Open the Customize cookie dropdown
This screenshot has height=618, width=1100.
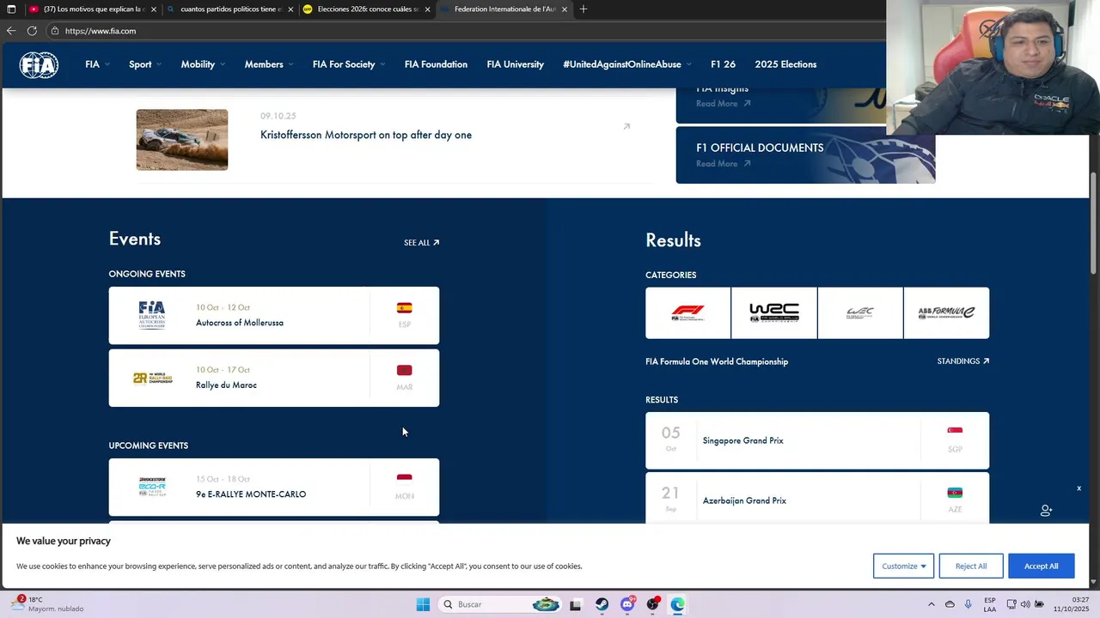903,566
